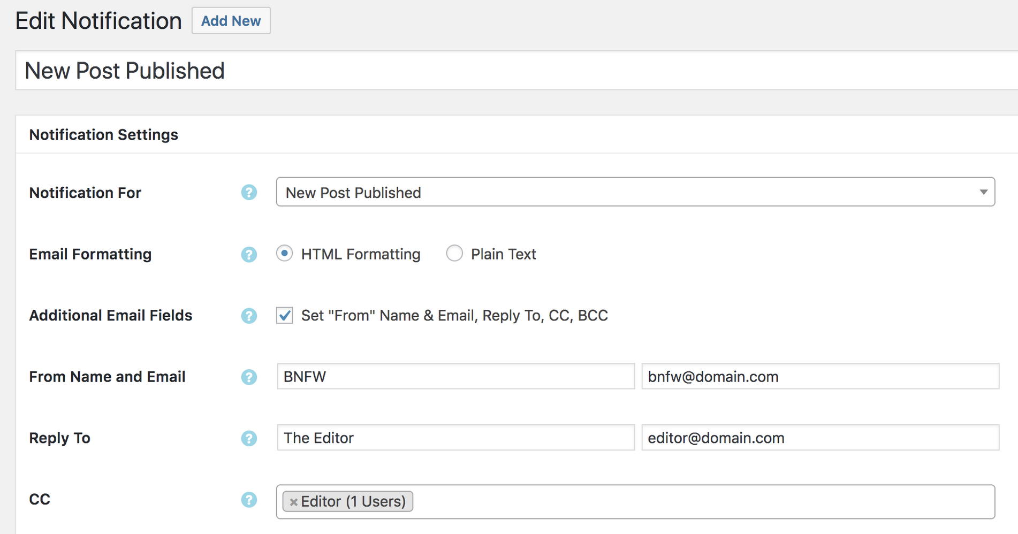The image size is (1018, 534).
Task: Open the CC recipients selector
Action: click(642, 501)
